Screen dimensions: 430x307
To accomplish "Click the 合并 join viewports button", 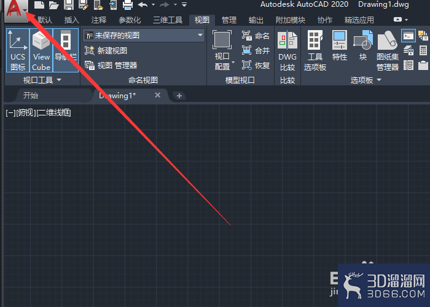I will click(256, 51).
